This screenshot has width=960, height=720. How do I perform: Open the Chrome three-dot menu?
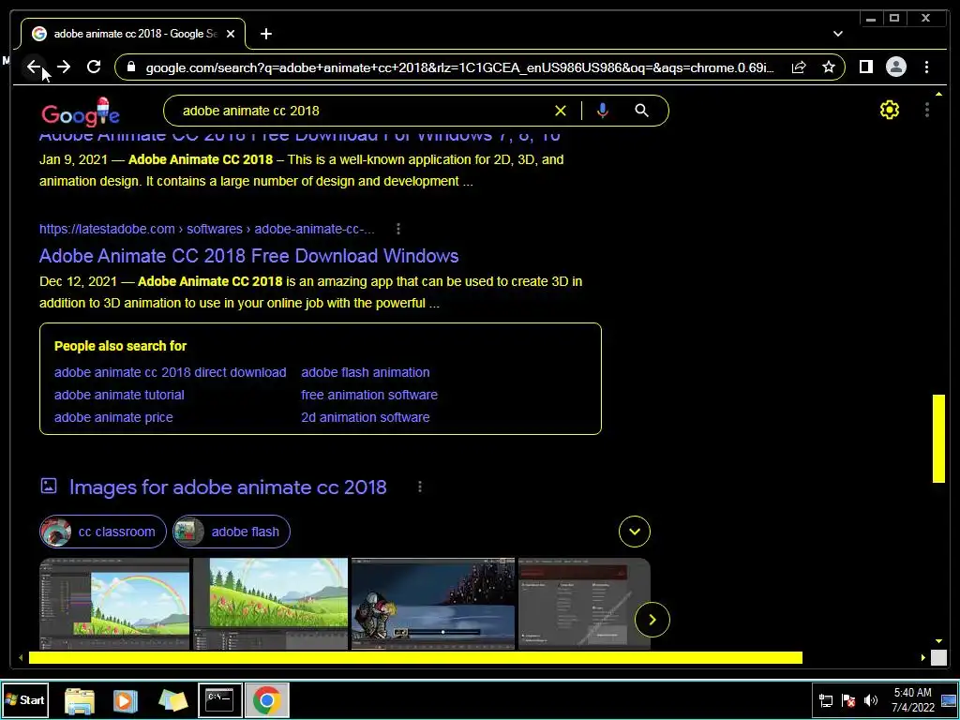pos(926,67)
